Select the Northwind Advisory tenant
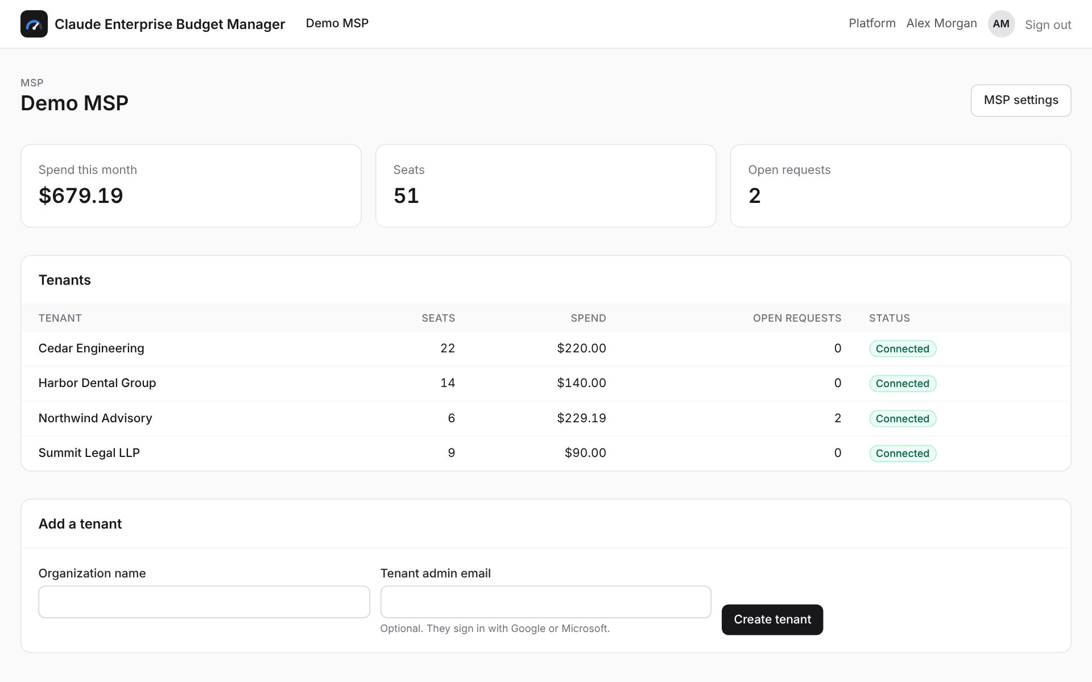 (95, 418)
